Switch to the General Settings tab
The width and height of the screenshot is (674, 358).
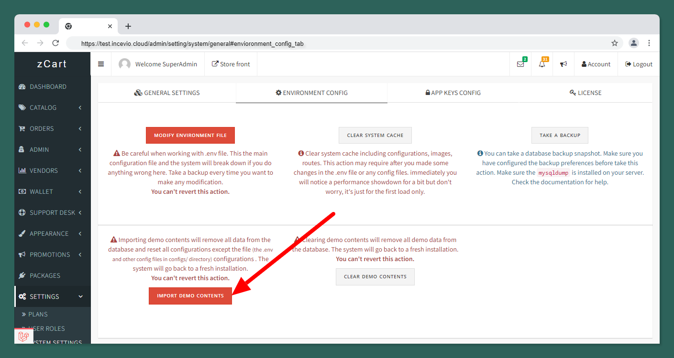[167, 93]
